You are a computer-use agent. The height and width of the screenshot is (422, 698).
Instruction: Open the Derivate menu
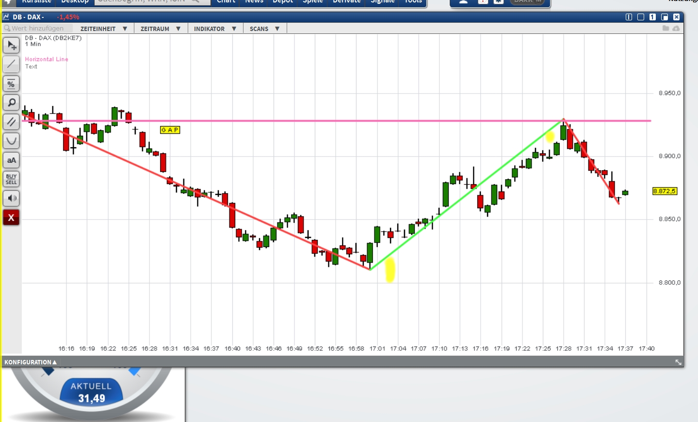tap(346, 1)
